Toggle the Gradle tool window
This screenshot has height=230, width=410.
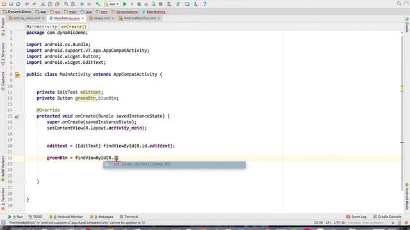click(407, 25)
